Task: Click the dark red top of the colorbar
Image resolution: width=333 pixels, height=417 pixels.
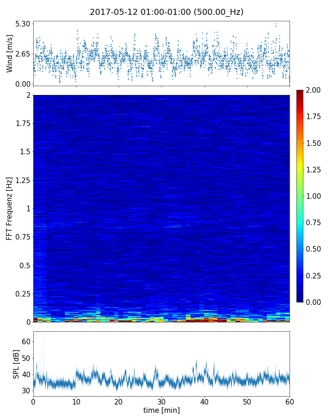Action: coord(300,92)
